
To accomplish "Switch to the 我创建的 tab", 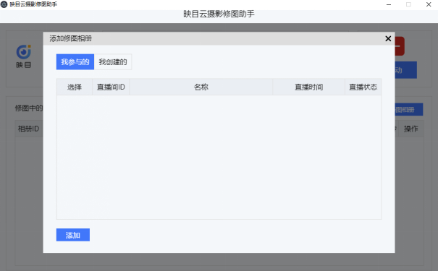I will click(x=113, y=62).
